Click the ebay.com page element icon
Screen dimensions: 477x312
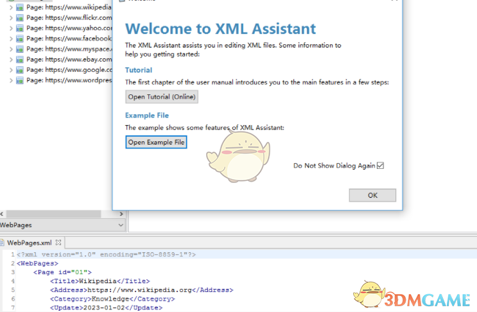pyautogui.click(x=20, y=60)
